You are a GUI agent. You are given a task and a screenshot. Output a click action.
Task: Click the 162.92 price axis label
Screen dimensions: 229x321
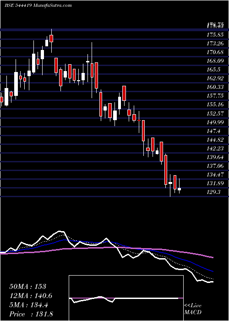click(x=215, y=78)
